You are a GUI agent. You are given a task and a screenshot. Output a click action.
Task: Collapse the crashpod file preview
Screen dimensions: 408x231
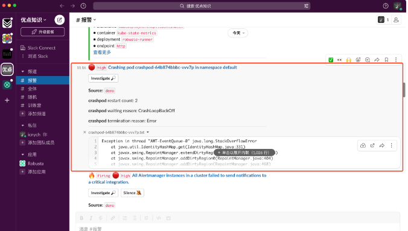coord(84,133)
